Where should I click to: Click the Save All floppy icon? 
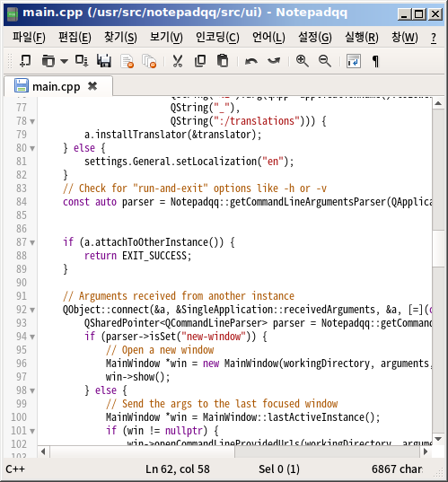[104, 60]
